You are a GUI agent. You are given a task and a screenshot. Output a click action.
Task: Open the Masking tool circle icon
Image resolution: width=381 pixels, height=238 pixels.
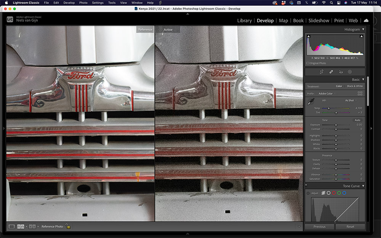pyautogui.click(x=350, y=72)
